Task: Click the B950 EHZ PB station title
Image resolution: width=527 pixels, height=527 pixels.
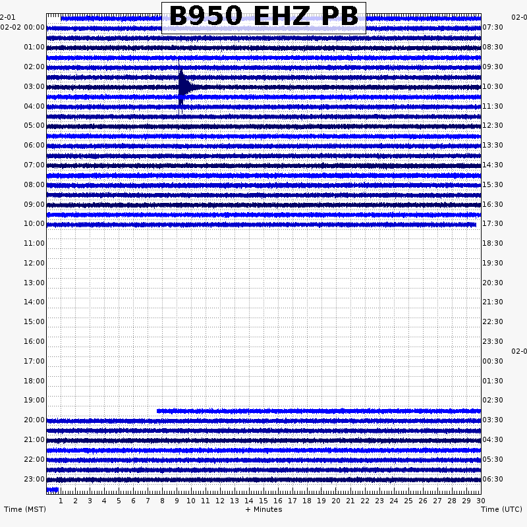Action: [x=263, y=17]
